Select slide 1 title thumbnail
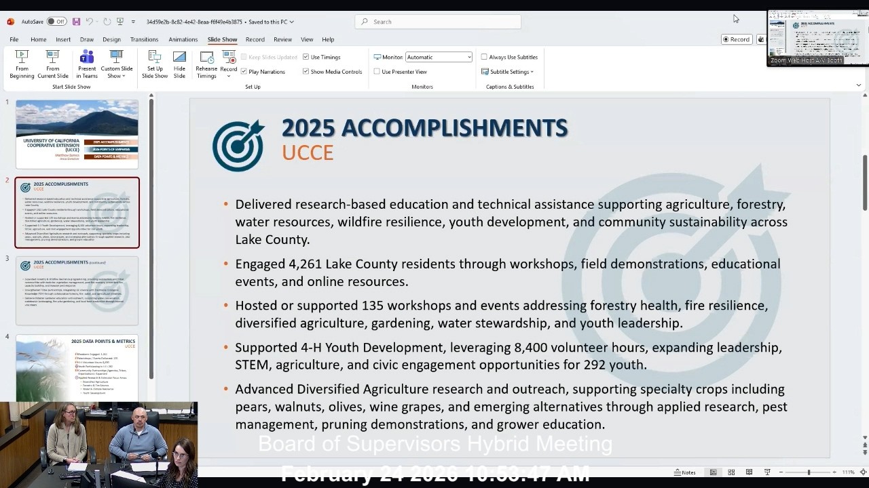 [x=77, y=134]
